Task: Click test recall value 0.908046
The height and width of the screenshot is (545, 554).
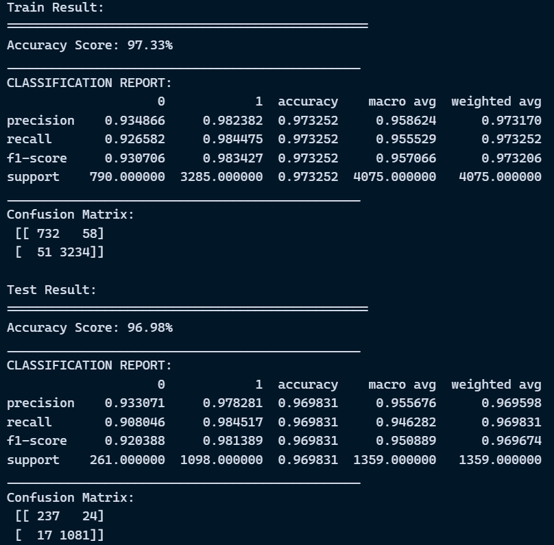Action: (134, 422)
